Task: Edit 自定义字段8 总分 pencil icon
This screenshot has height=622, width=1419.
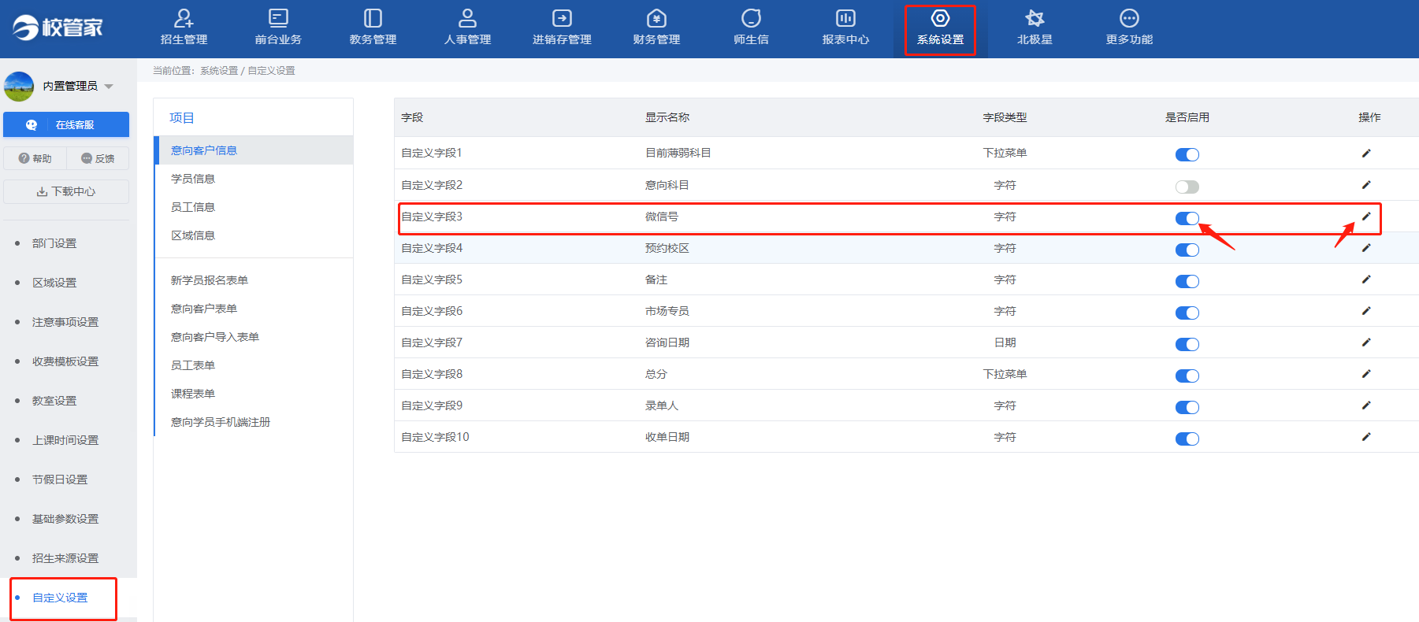Action: tap(1366, 374)
